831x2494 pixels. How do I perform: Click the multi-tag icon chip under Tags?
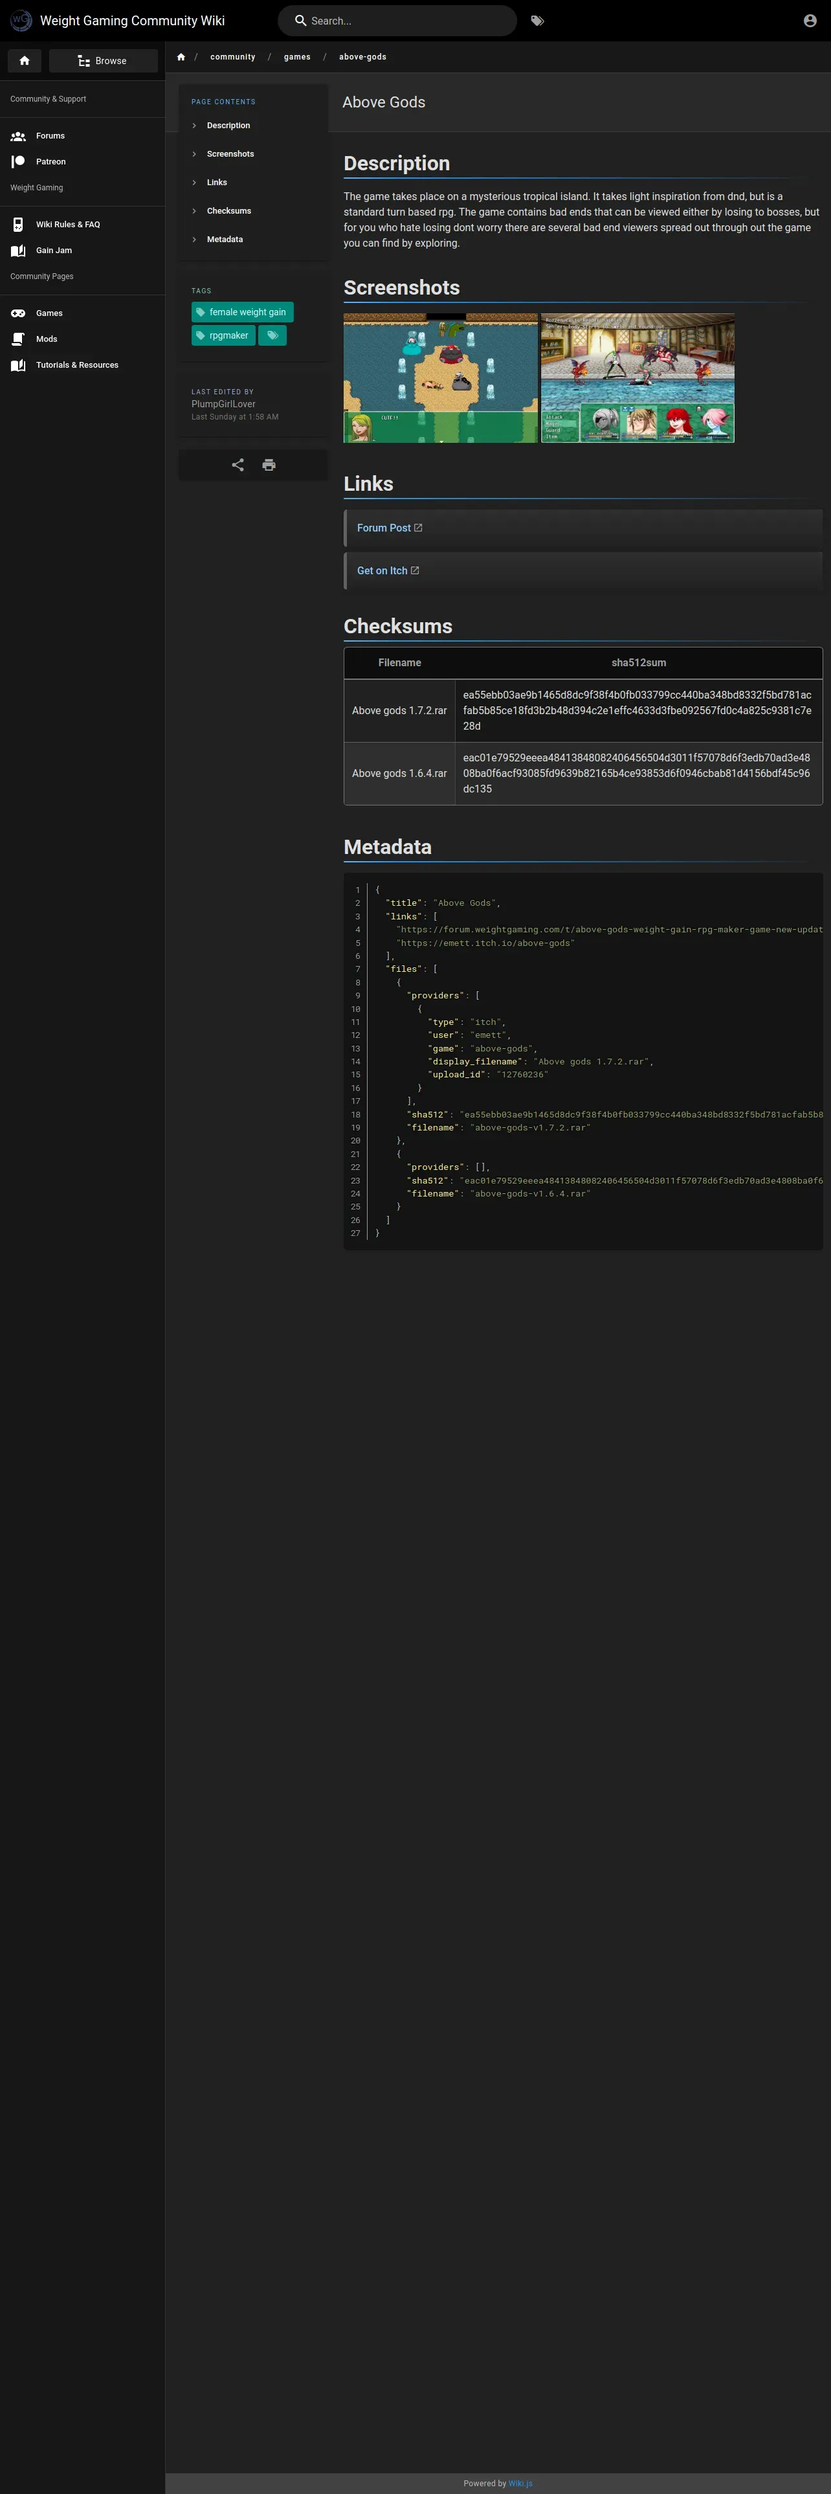[273, 336]
